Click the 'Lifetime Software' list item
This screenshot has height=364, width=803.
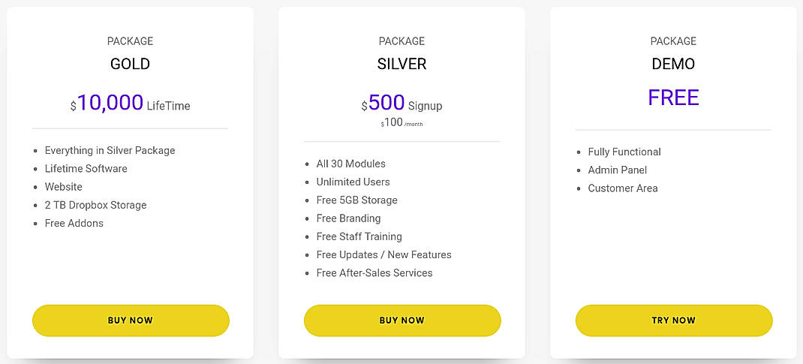pyautogui.click(x=86, y=169)
